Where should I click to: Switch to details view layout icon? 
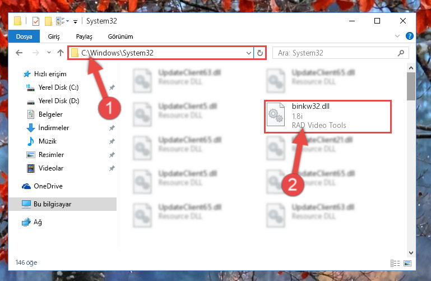point(395,263)
